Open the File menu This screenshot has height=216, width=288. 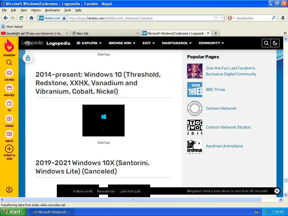coord(4,10)
